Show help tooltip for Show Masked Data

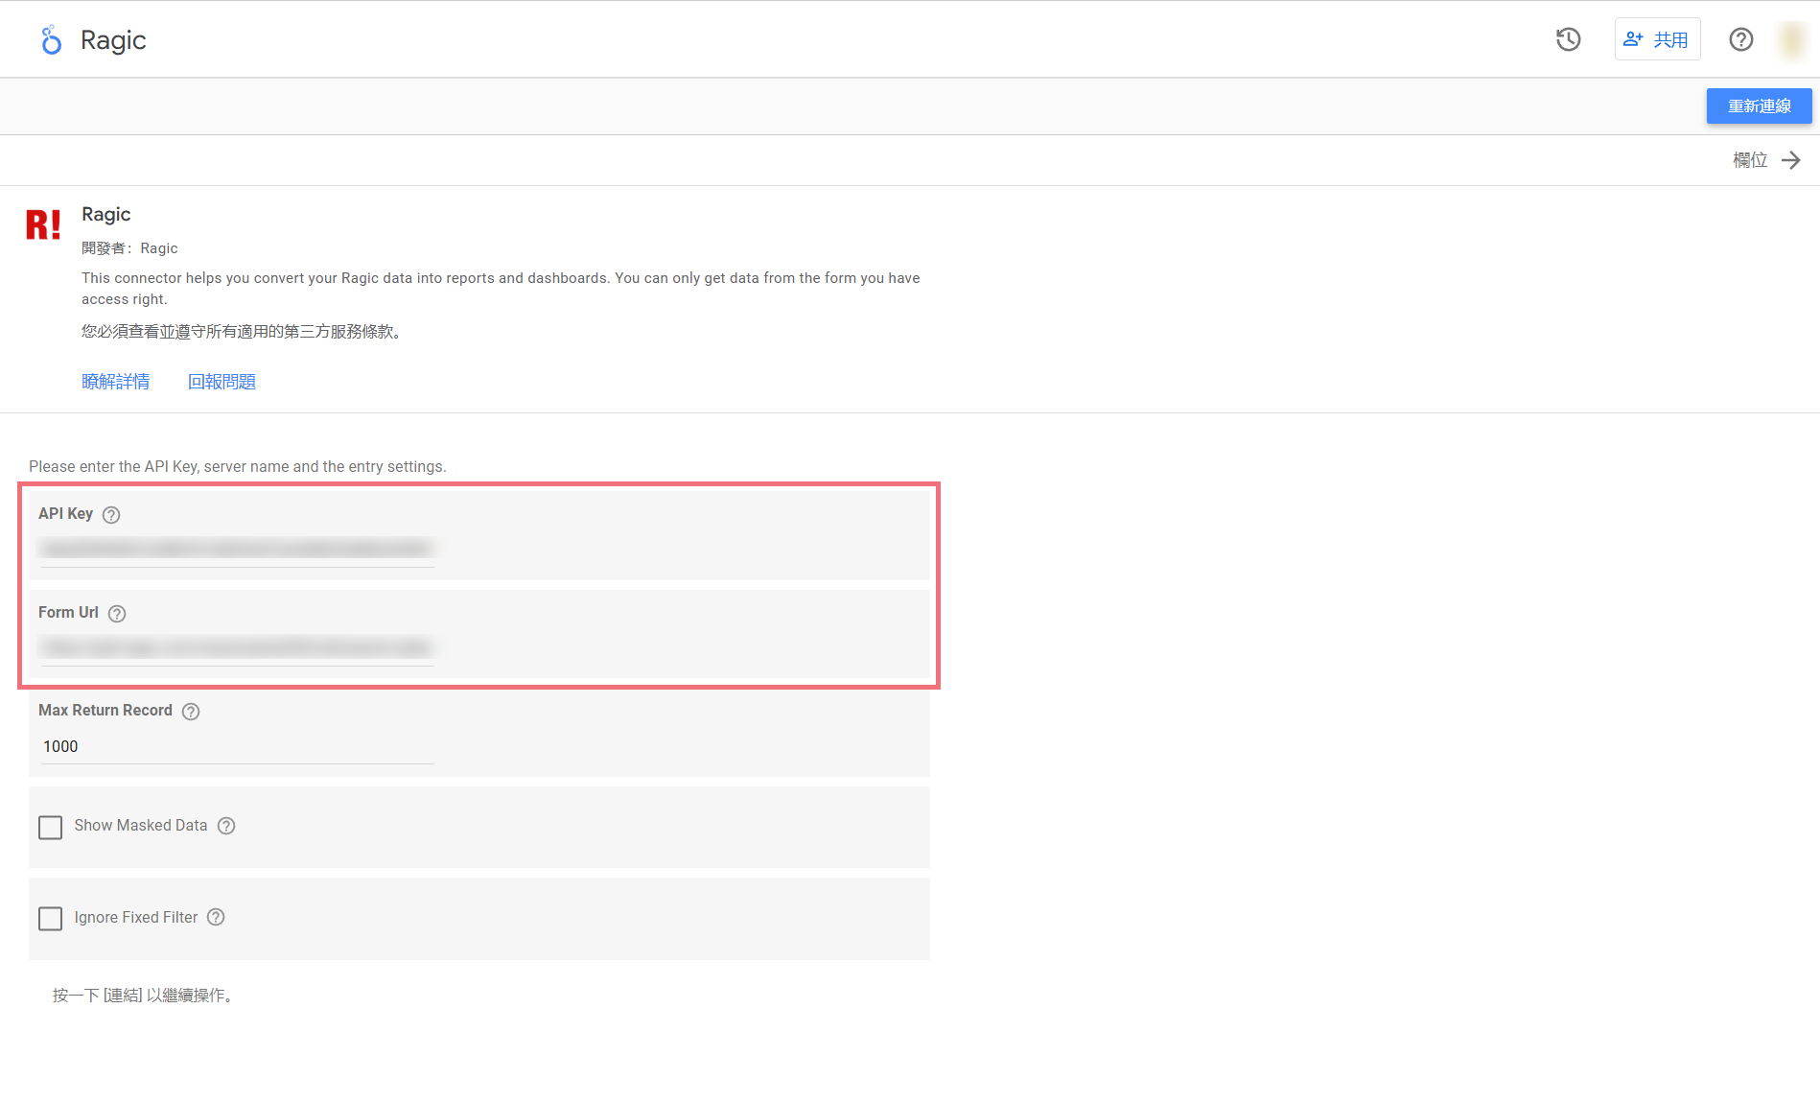(x=226, y=826)
